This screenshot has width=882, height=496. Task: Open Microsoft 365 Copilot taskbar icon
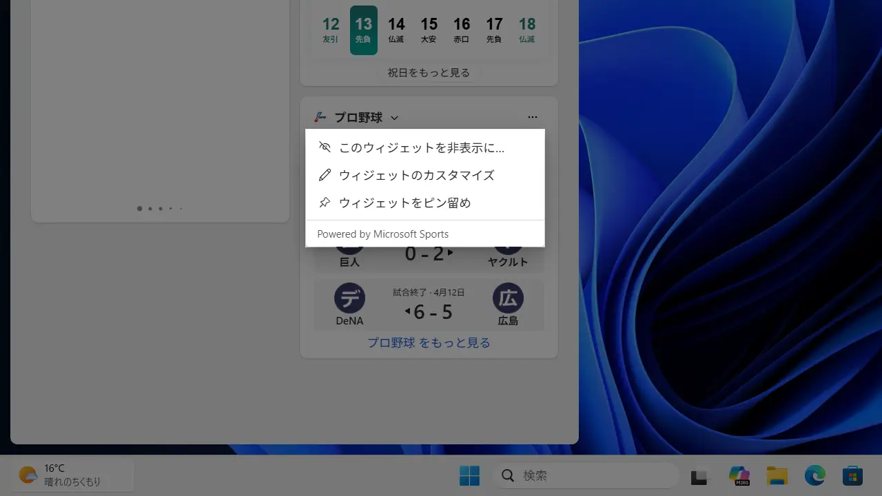tap(739, 475)
